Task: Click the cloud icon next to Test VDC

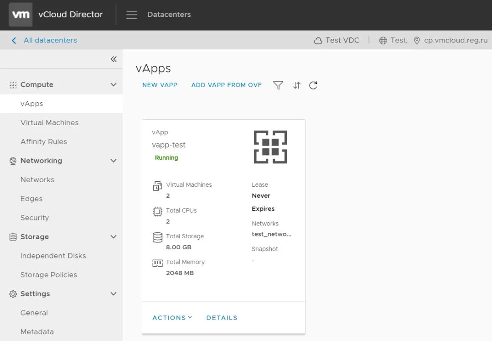Action: pyautogui.click(x=318, y=41)
